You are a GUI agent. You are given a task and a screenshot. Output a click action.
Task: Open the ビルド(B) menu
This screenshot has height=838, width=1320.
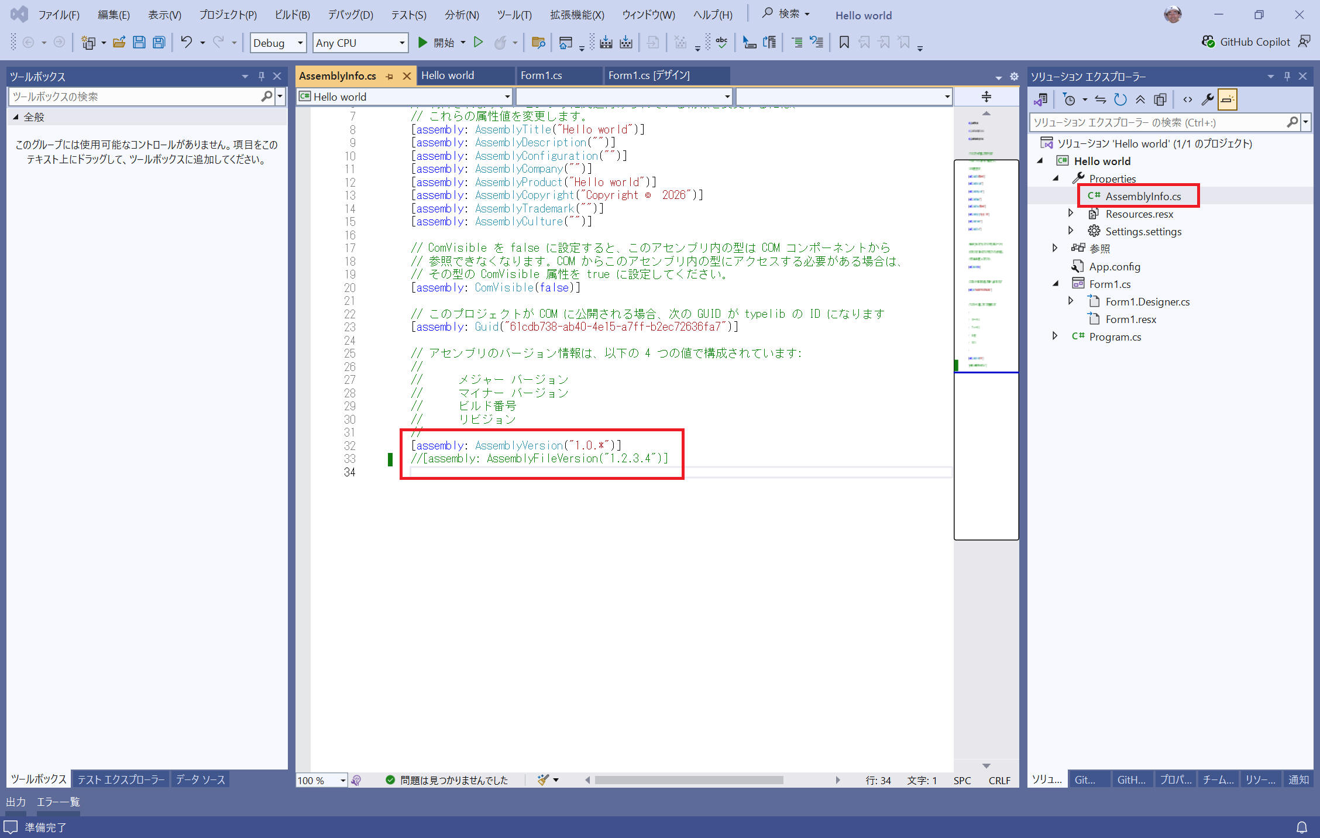(292, 15)
